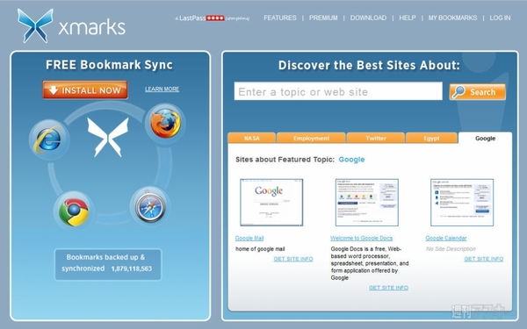Open the DOWNLOAD menu item
This screenshot has width=527, height=329.
[368, 18]
